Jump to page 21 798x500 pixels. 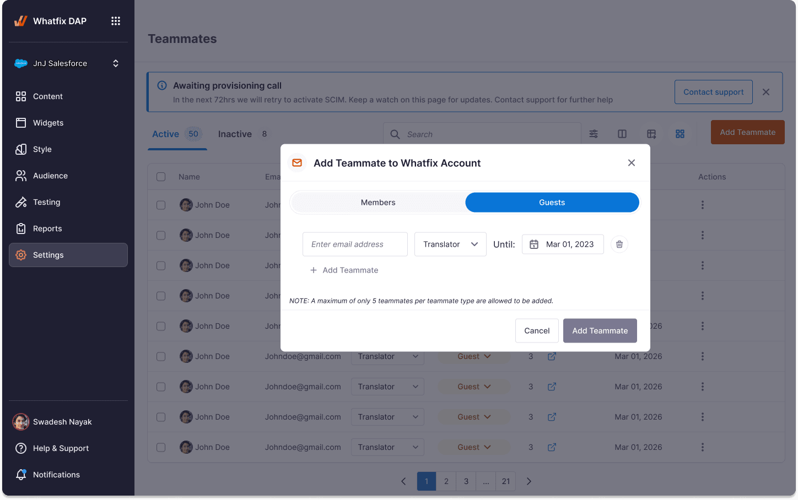(x=506, y=481)
